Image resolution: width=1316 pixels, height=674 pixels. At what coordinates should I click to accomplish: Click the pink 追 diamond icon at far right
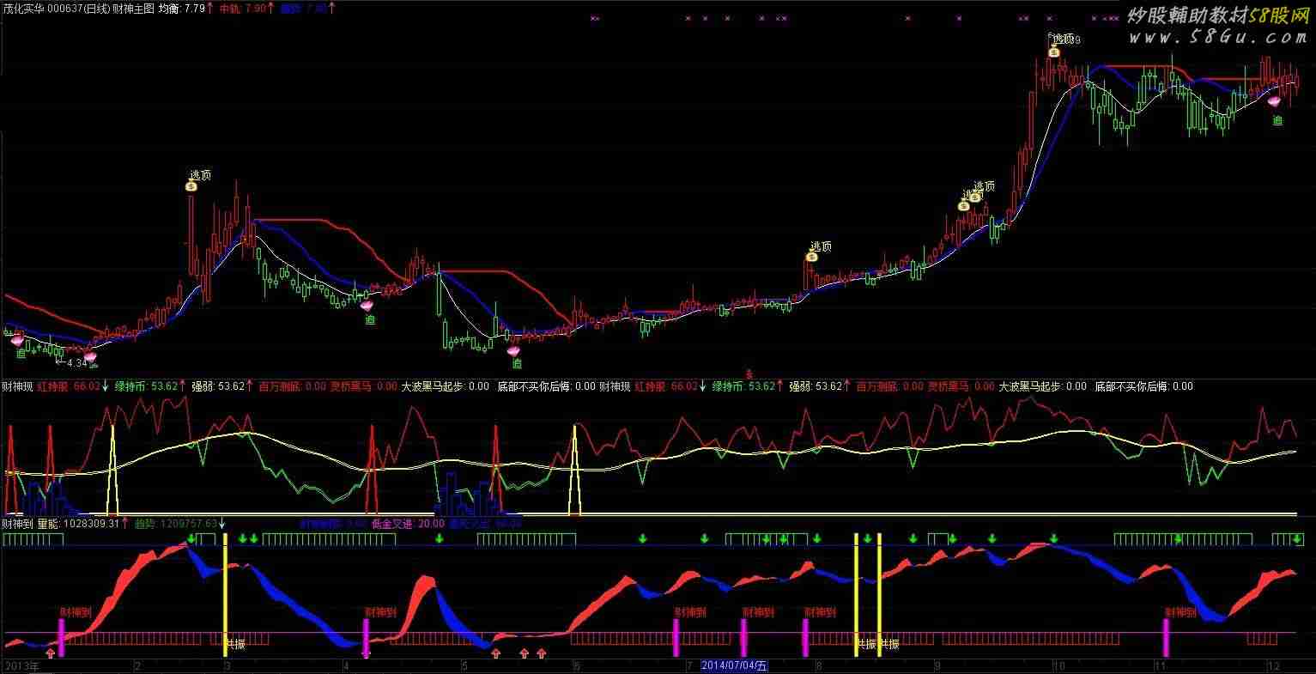[1274, 102]
